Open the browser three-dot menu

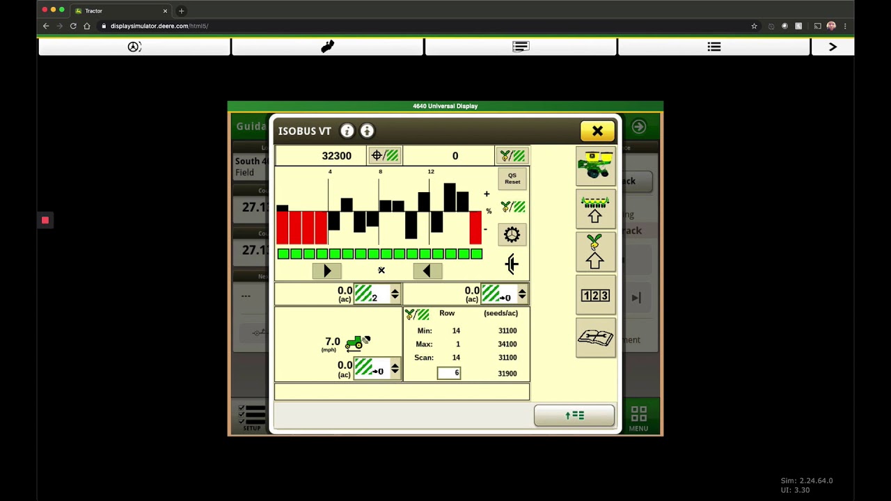(845, 26)
